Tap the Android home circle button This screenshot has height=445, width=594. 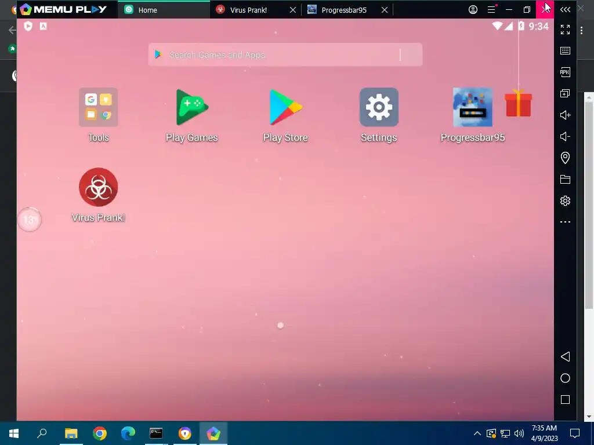[x=565, y=378]
